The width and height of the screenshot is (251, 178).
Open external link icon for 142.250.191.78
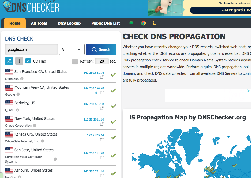[102, 158]
